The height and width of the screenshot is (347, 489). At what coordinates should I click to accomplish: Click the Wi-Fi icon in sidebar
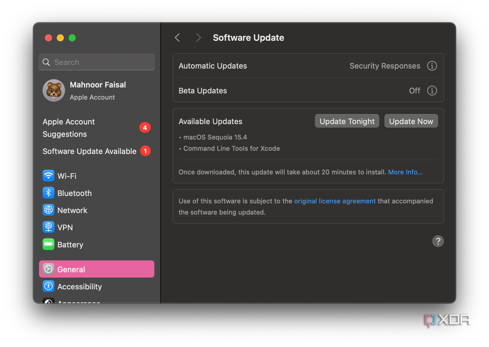tap(48, 176)
